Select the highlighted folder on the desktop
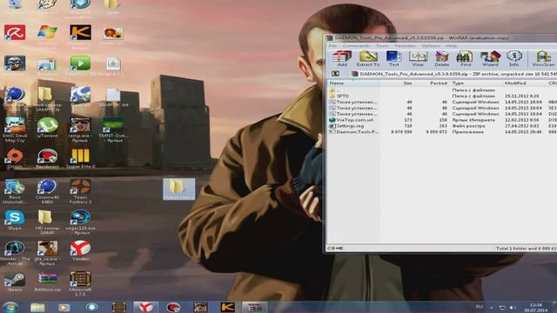The image size is (557, 313). tap(179, 190)
